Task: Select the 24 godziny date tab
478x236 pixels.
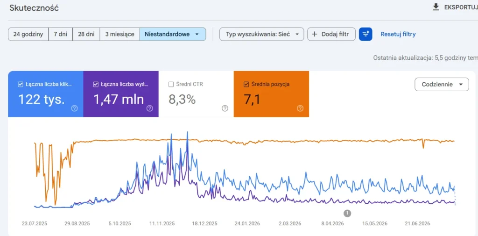Action: tap(28, 34)
